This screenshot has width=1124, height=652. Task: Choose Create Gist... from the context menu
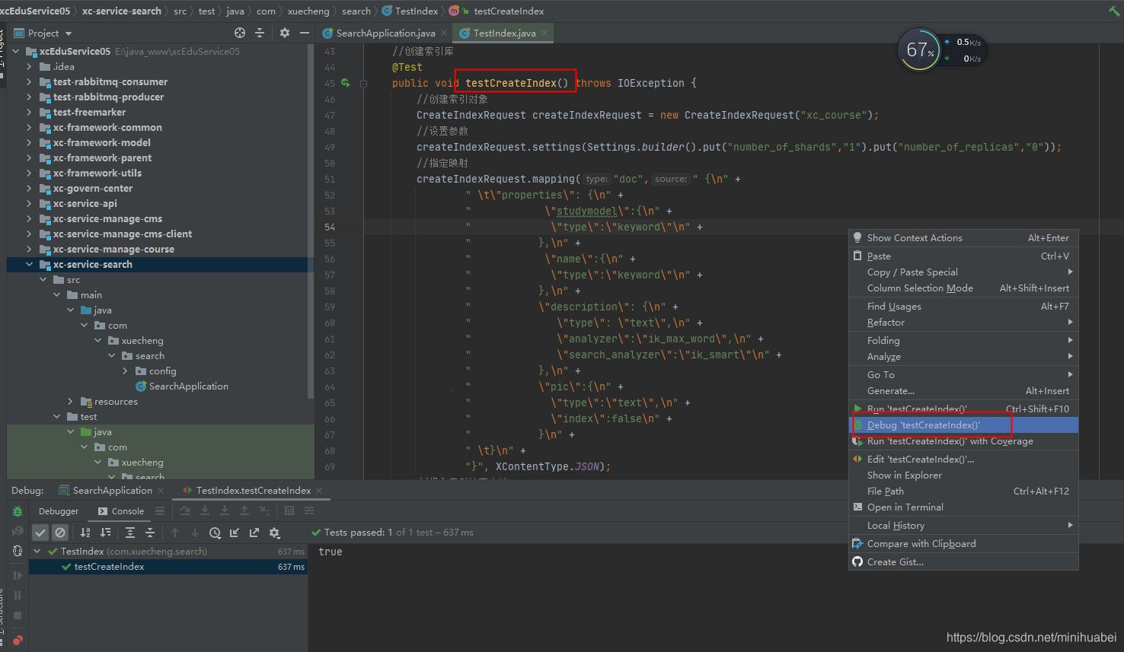963,562
